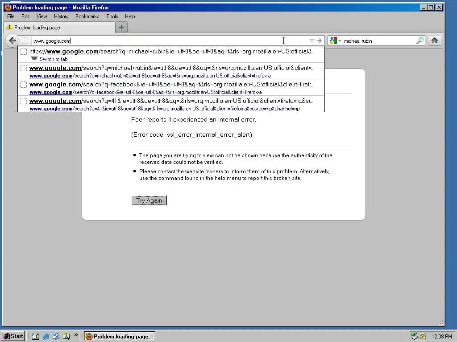The height and width of the screenshot is (342, 457).
Task: Open the Help menu
Action: pyautogui.click(x=130, y=16)
